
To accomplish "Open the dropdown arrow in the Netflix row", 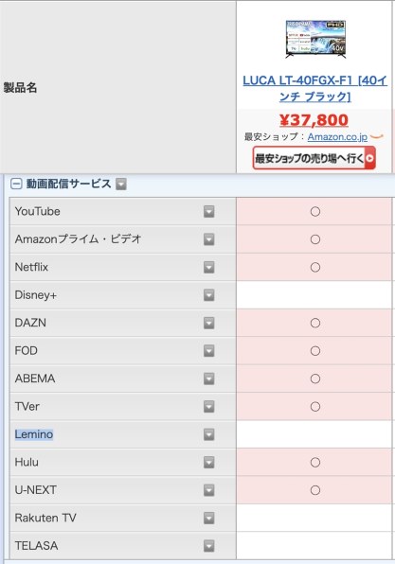I will pyautogui.click(x=208, y=267).
